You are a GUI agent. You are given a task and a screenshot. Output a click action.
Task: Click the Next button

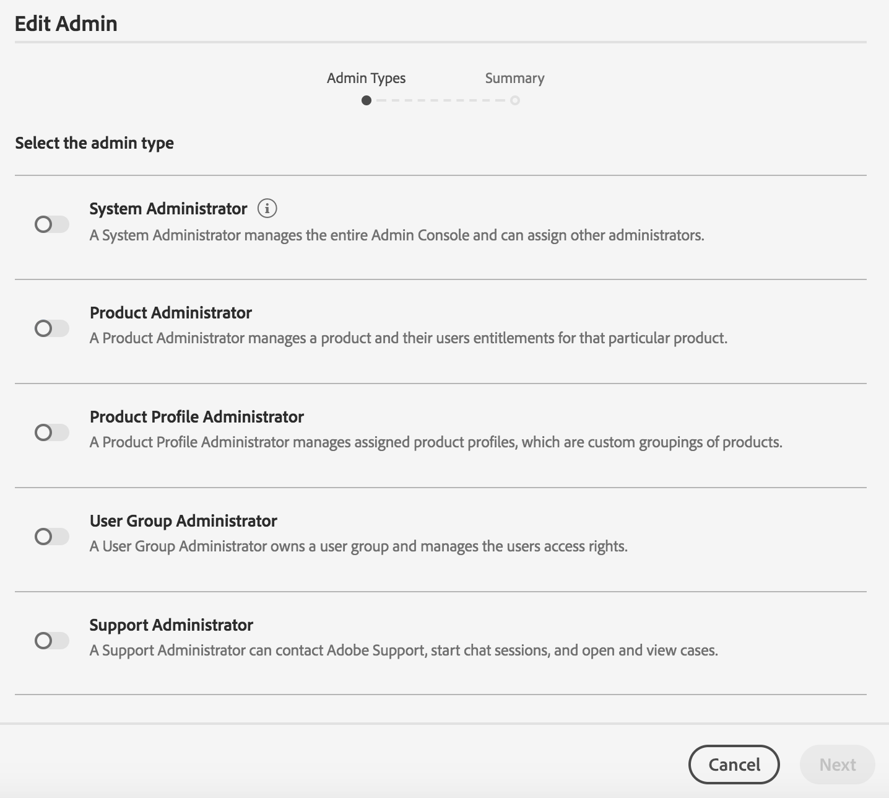(837, 765)
